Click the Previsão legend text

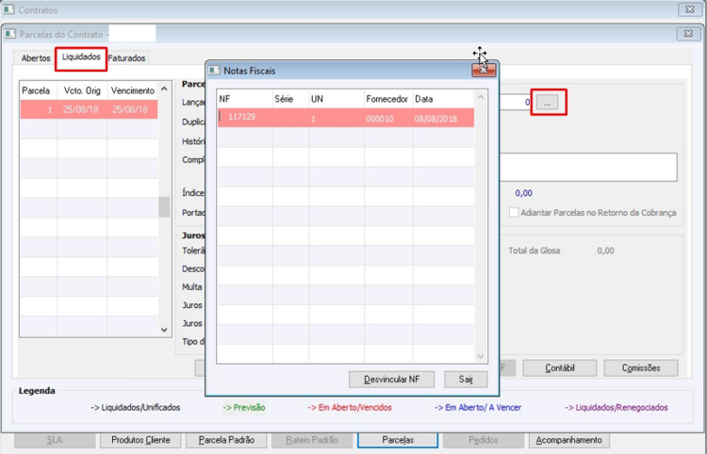244,408
